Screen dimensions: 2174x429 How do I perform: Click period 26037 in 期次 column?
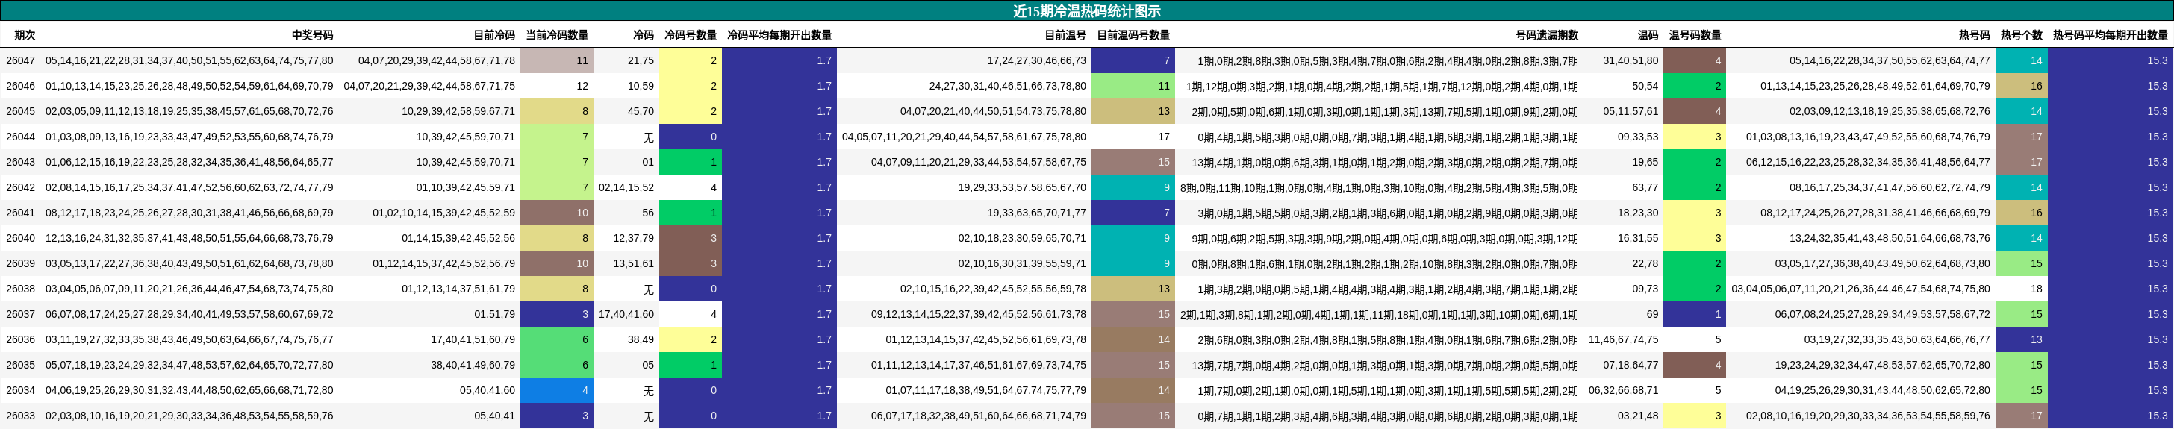tap(21, 313)
